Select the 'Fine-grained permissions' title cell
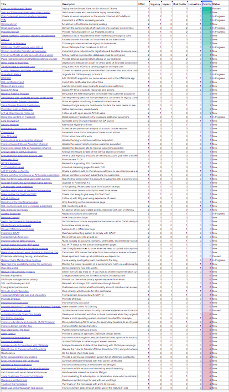The height and width of the screenshot is (392, 229). pos(31,287)
